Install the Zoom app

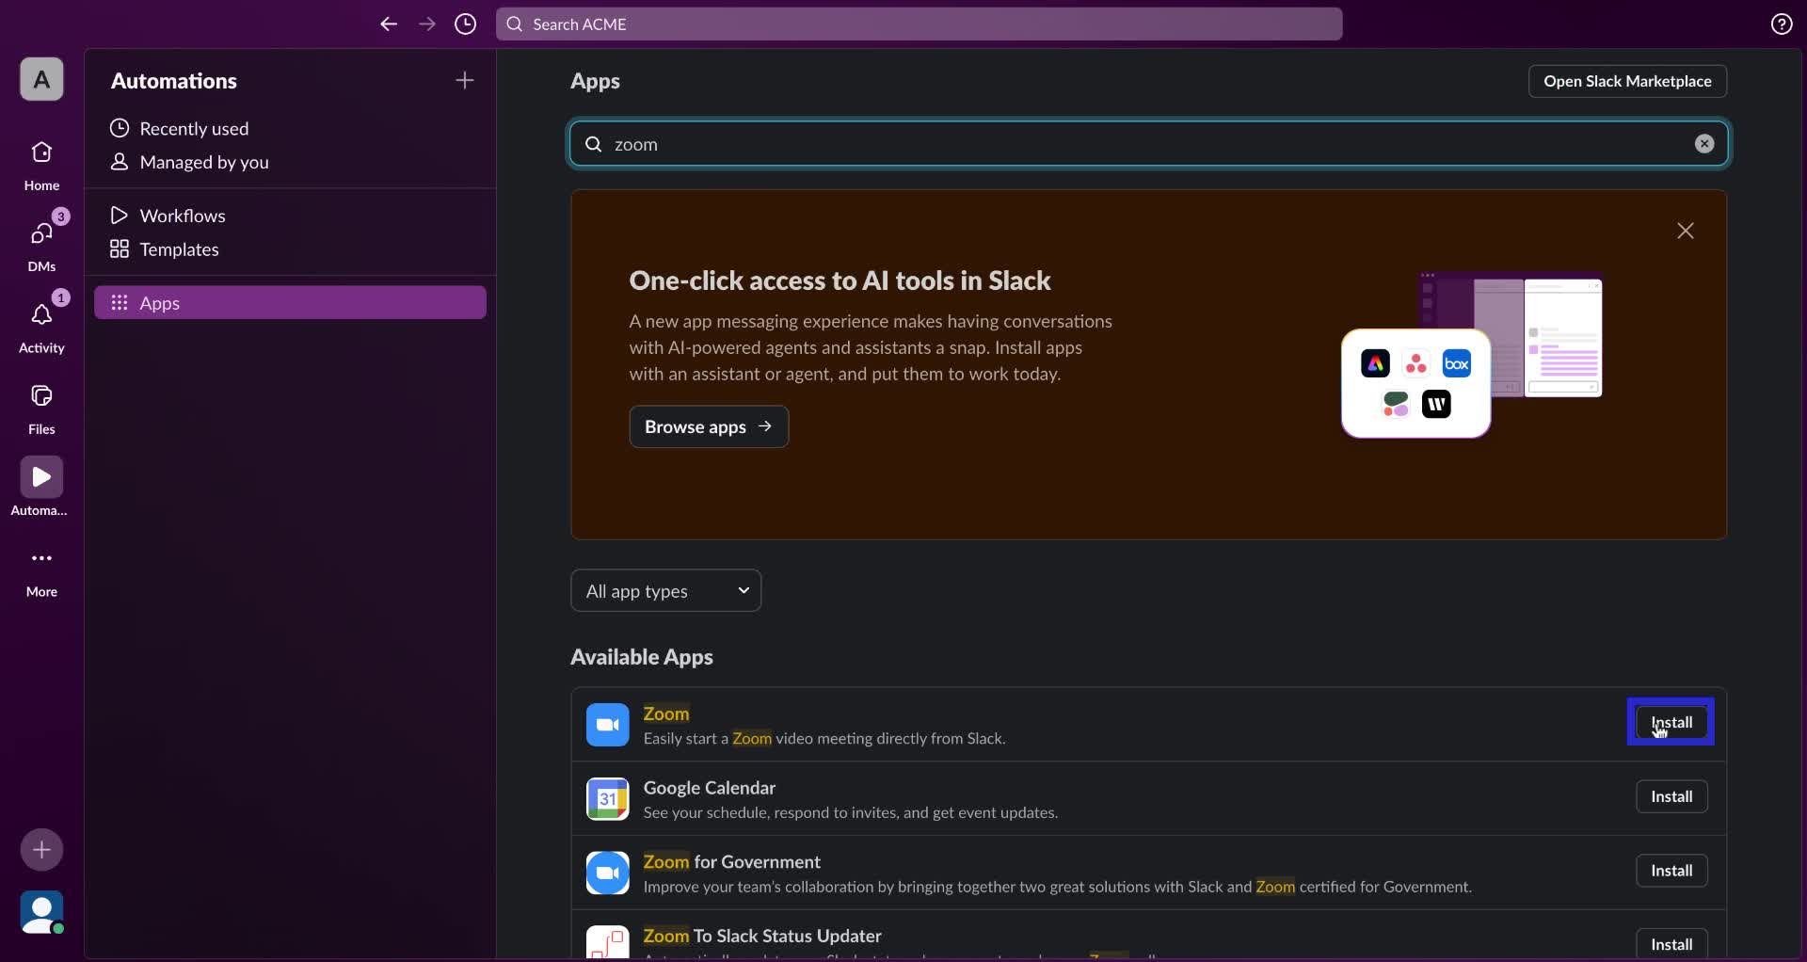click(1671, 722)
